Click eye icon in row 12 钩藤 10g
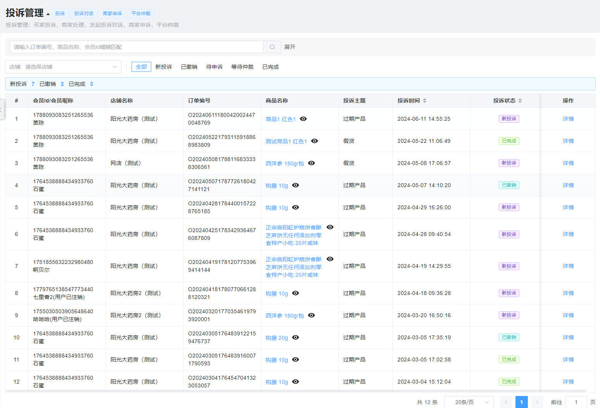 (296, 382)
